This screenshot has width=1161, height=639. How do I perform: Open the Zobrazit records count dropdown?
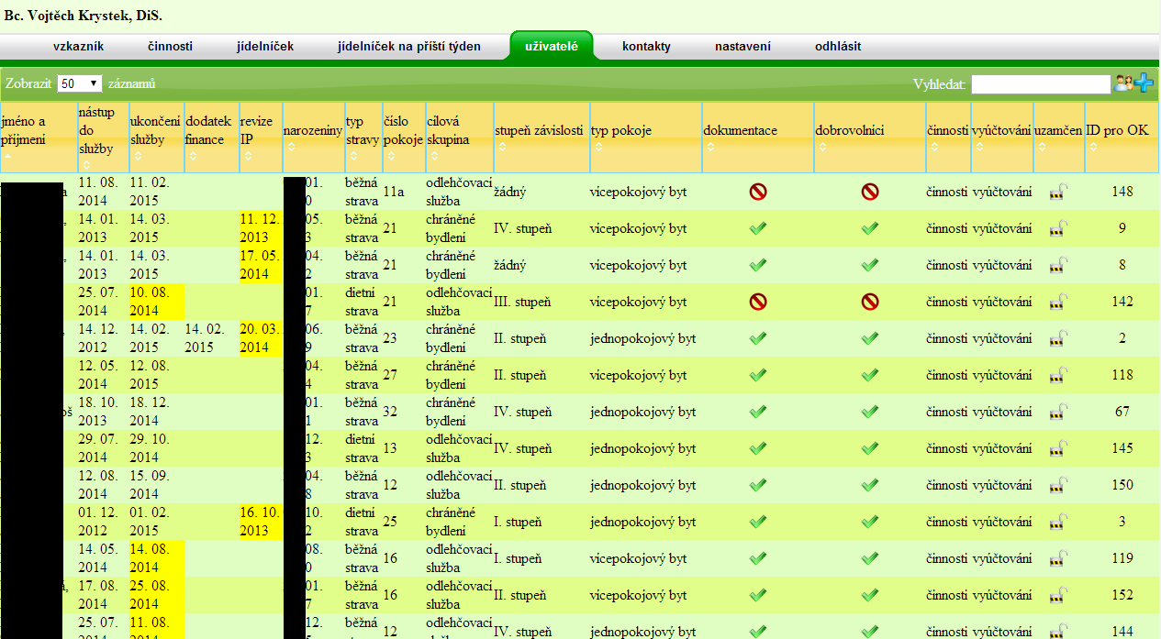pos(80,83)
